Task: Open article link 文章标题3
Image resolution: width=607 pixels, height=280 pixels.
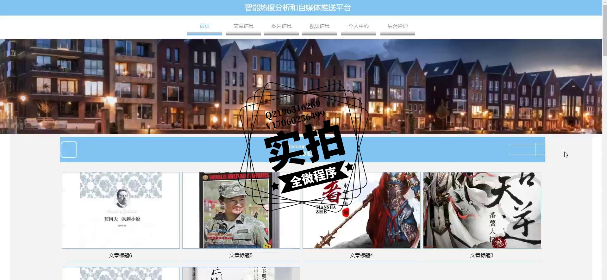Action: pyautogui.click(x=482, y=255)
